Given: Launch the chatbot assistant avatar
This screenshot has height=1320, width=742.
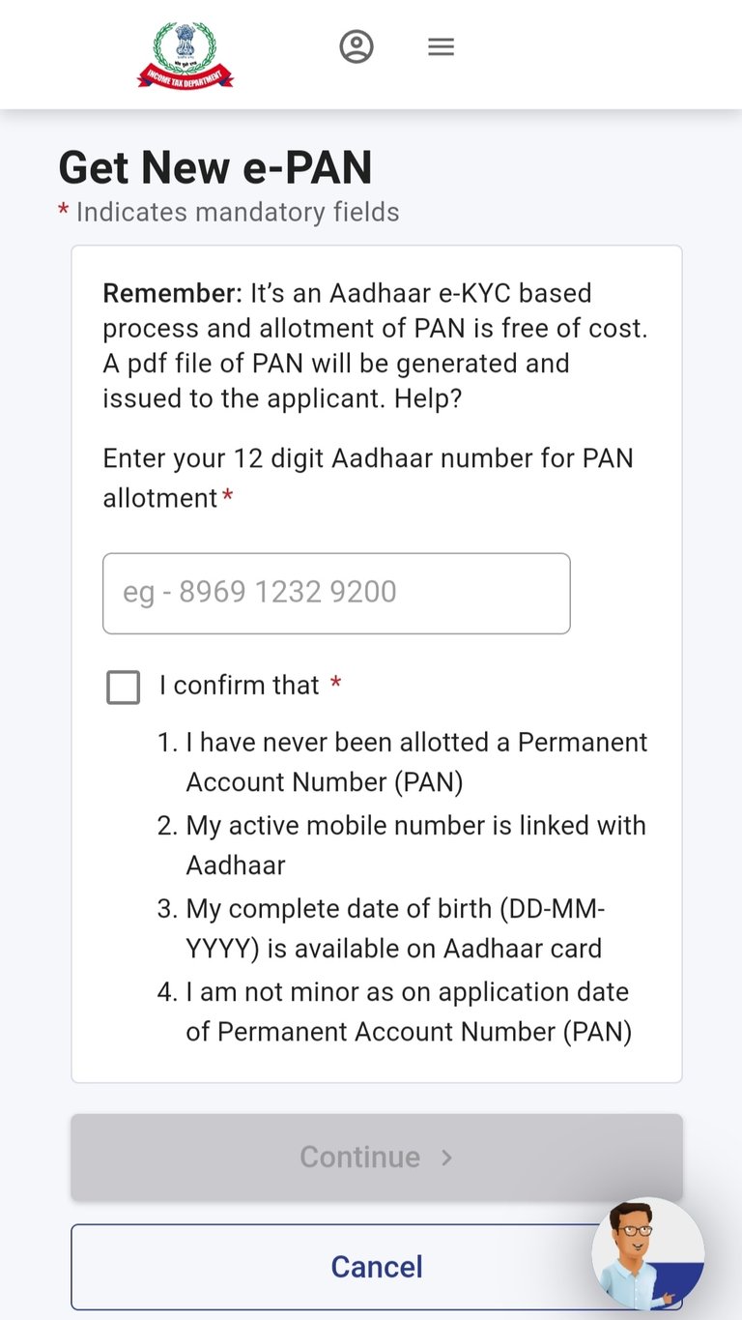Looking at the screenshot, I should point(647,1254).
